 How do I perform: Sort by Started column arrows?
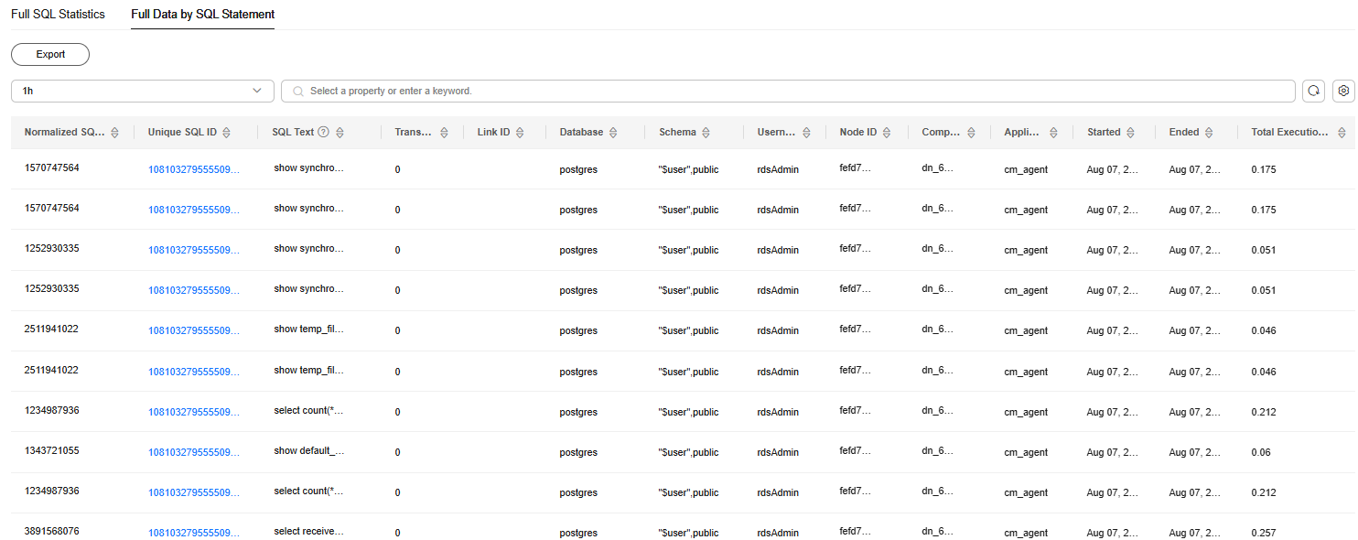[1130, 133]
